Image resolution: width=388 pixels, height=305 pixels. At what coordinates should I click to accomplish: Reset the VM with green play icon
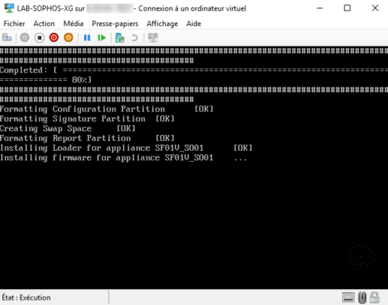click(x=102, y=38)
